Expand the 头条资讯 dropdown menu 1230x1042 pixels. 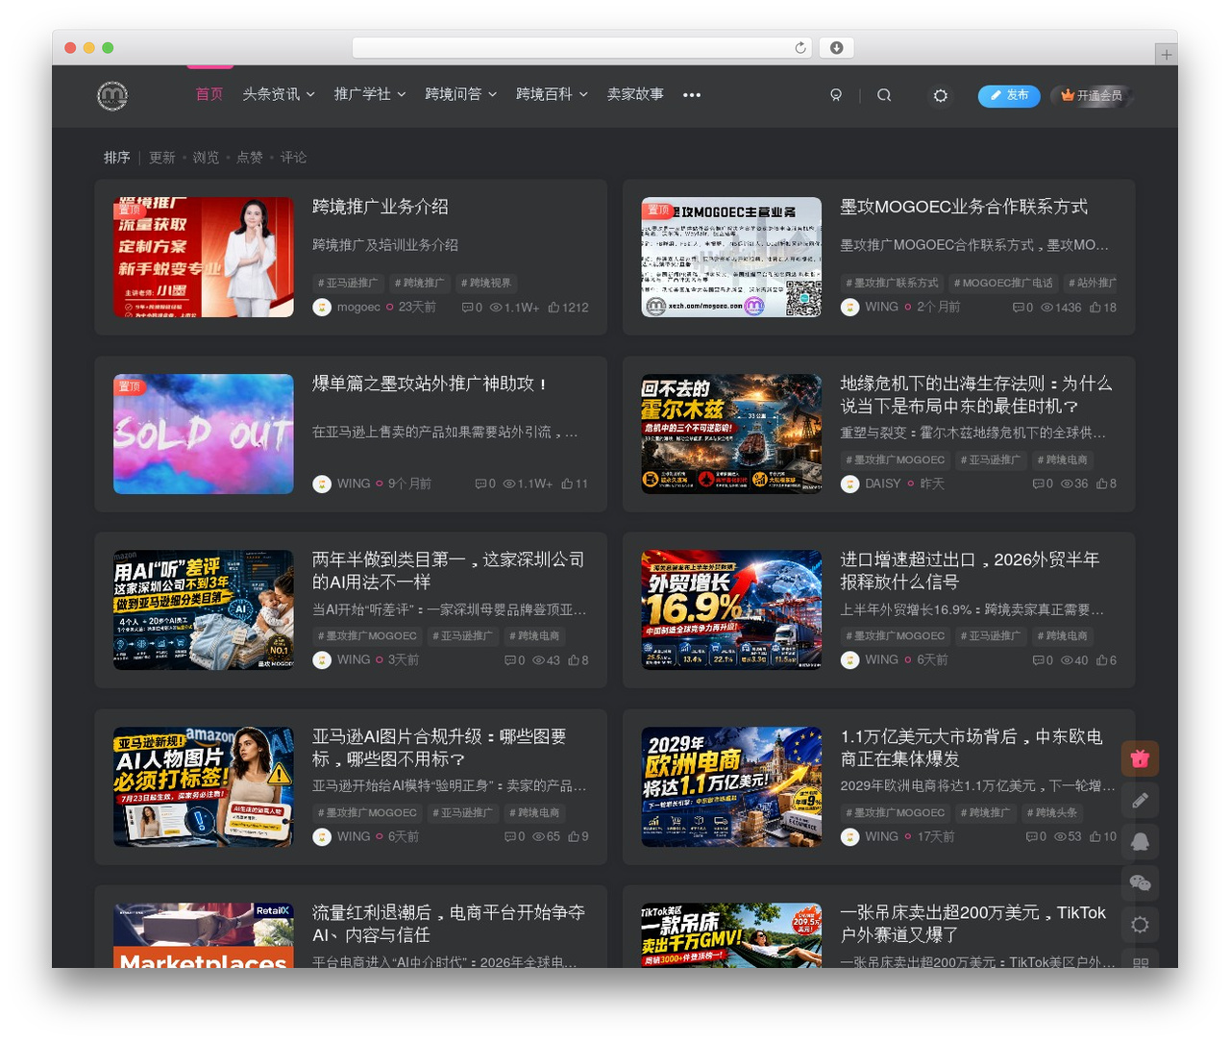(279, 94)
